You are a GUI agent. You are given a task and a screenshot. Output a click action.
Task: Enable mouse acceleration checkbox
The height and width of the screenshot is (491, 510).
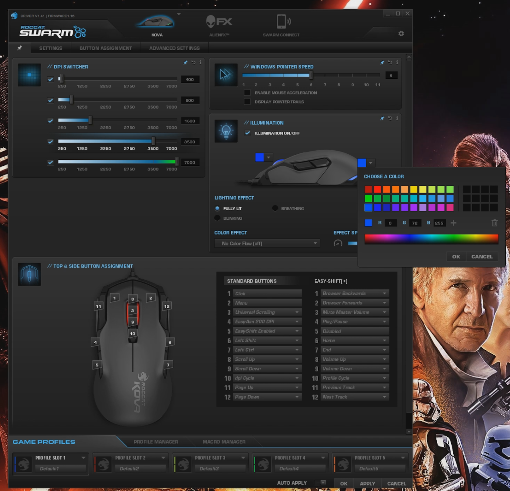(247, 92)
